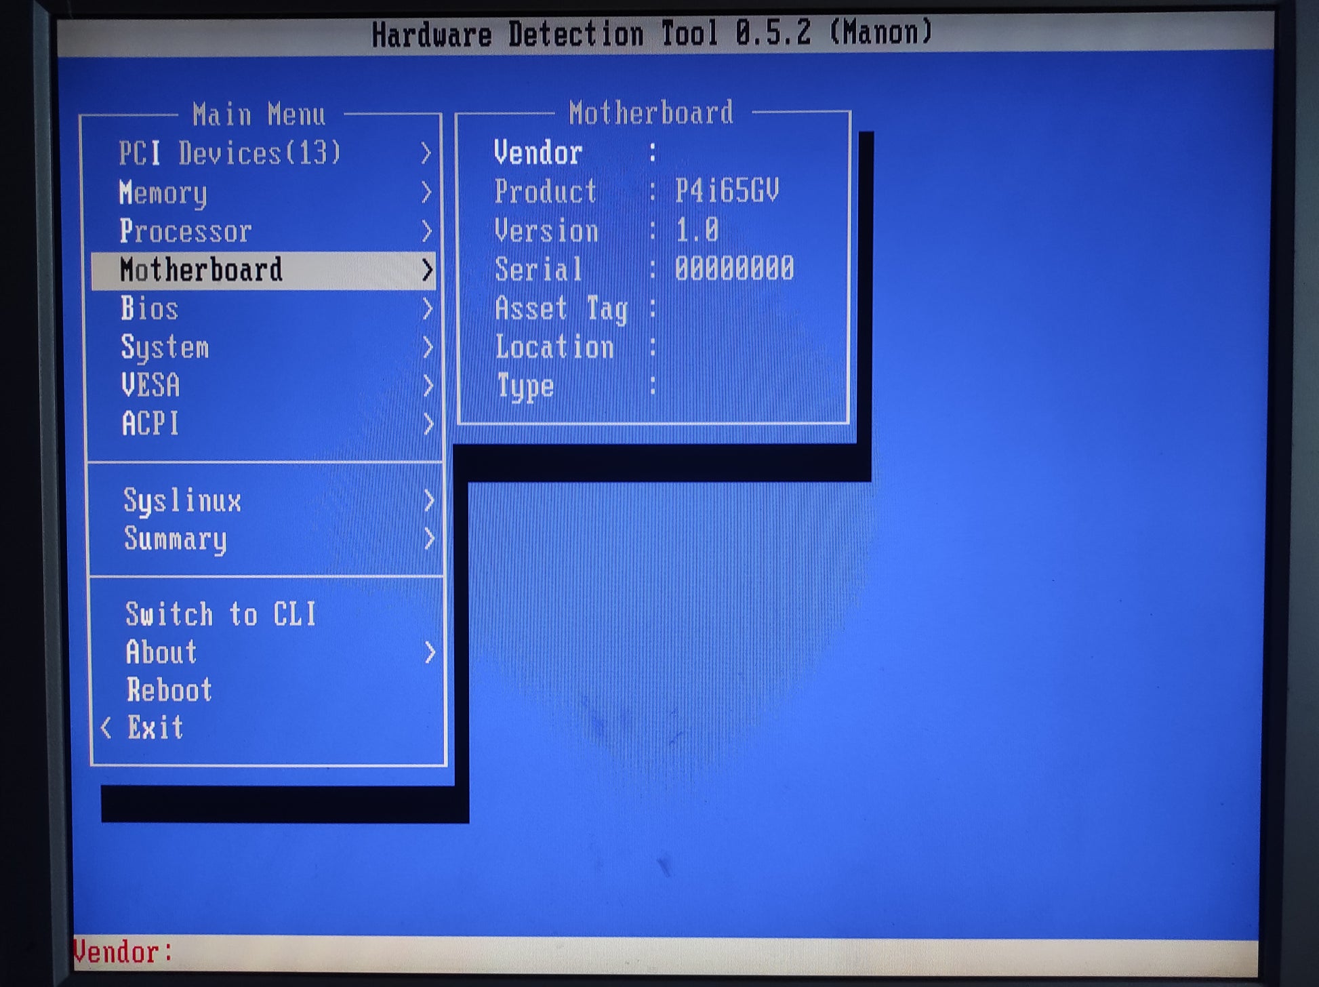Expand the chevron next to About

click(x=429, y=652)
